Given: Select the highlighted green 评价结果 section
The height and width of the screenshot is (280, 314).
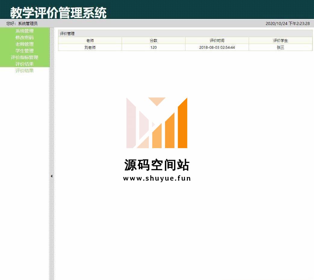Looking at the screenshot, I should 25,64.
